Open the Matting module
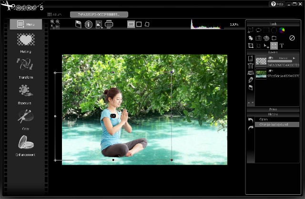This screenshot has height=199, width=305. point(26,41)
